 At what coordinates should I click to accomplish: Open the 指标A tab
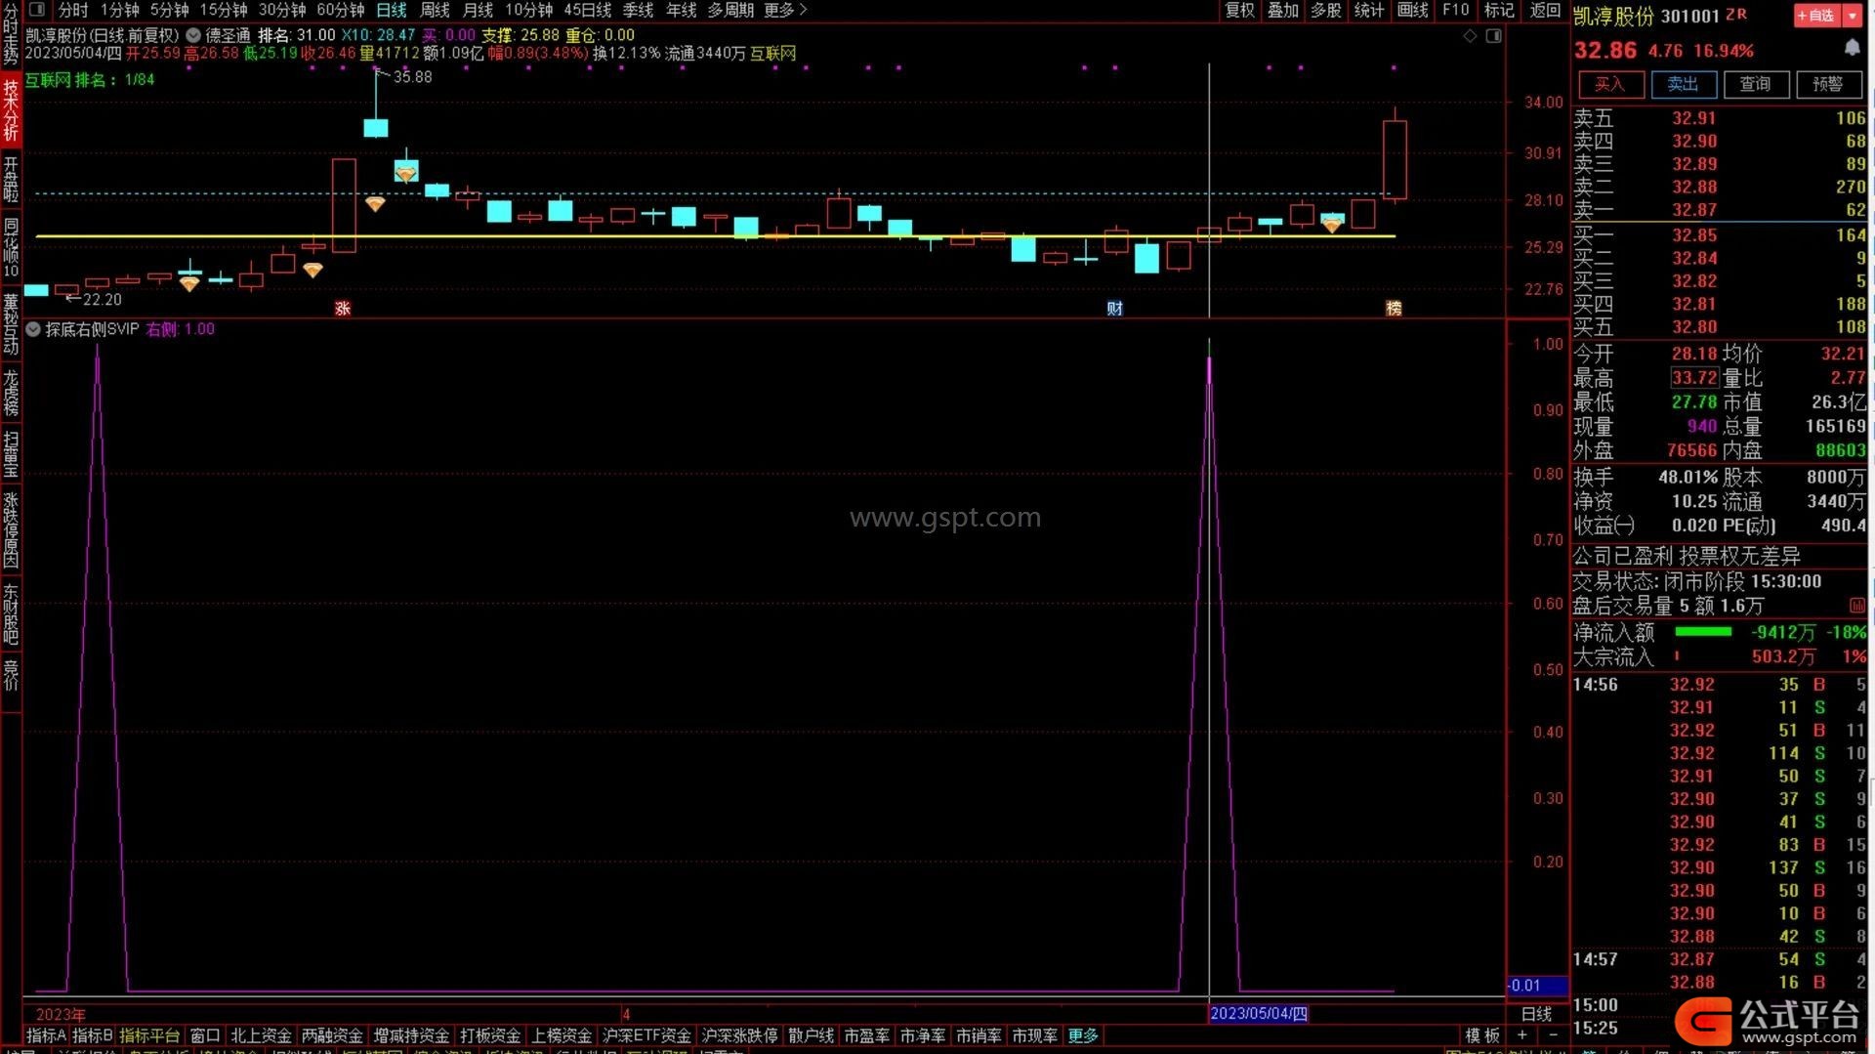[46, 1035]
